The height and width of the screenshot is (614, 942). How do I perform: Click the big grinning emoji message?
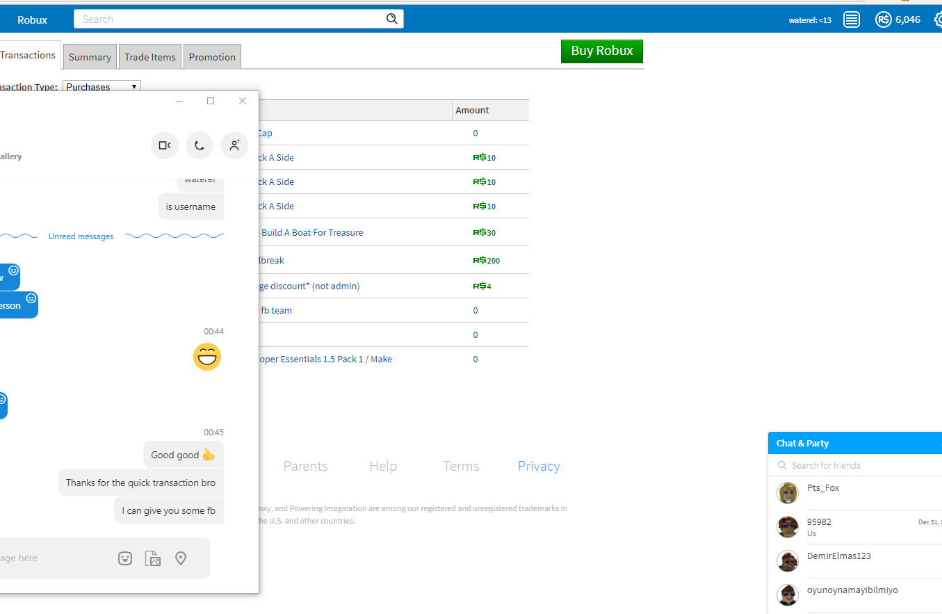(x=207, y=357)
